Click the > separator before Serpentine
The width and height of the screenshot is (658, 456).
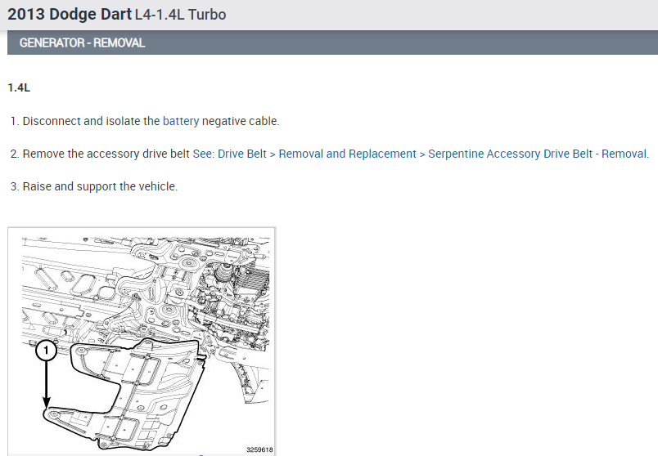point(422,154)
